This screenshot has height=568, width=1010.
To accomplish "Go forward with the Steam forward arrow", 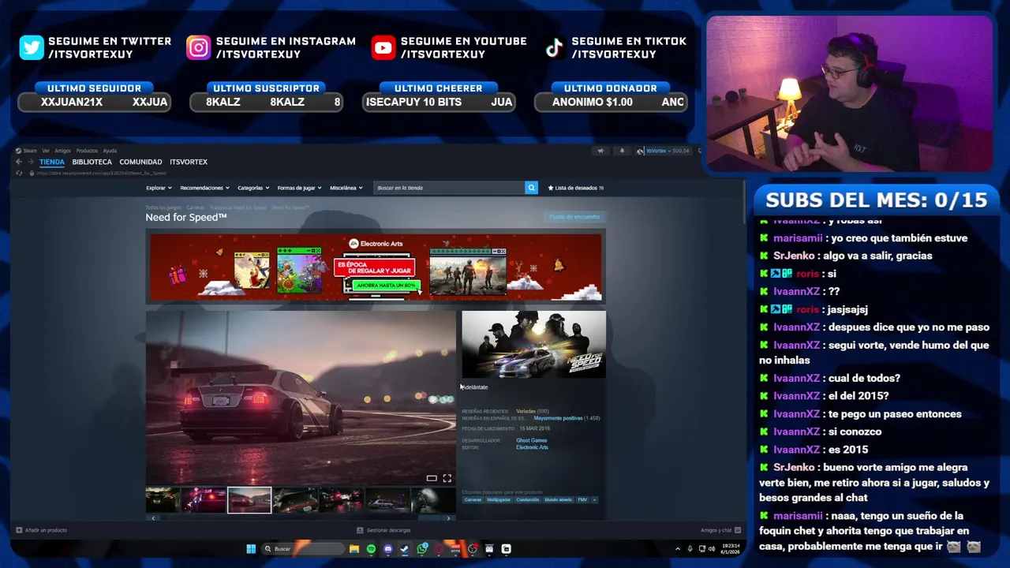I will click(31, 162).
